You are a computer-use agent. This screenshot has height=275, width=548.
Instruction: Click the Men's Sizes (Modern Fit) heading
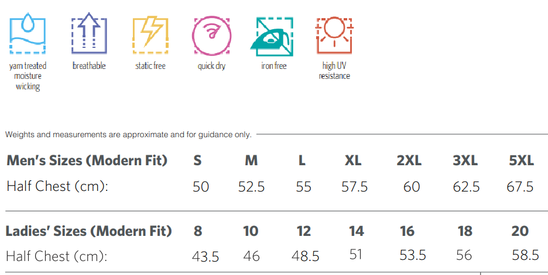[x=87, y=161]
